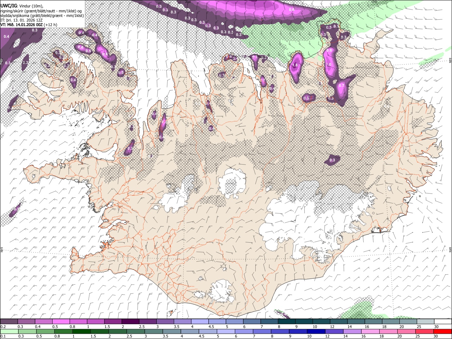Click the UWC/IG title text
Viewport: 452px width, 339px height.
click(8, 6)
